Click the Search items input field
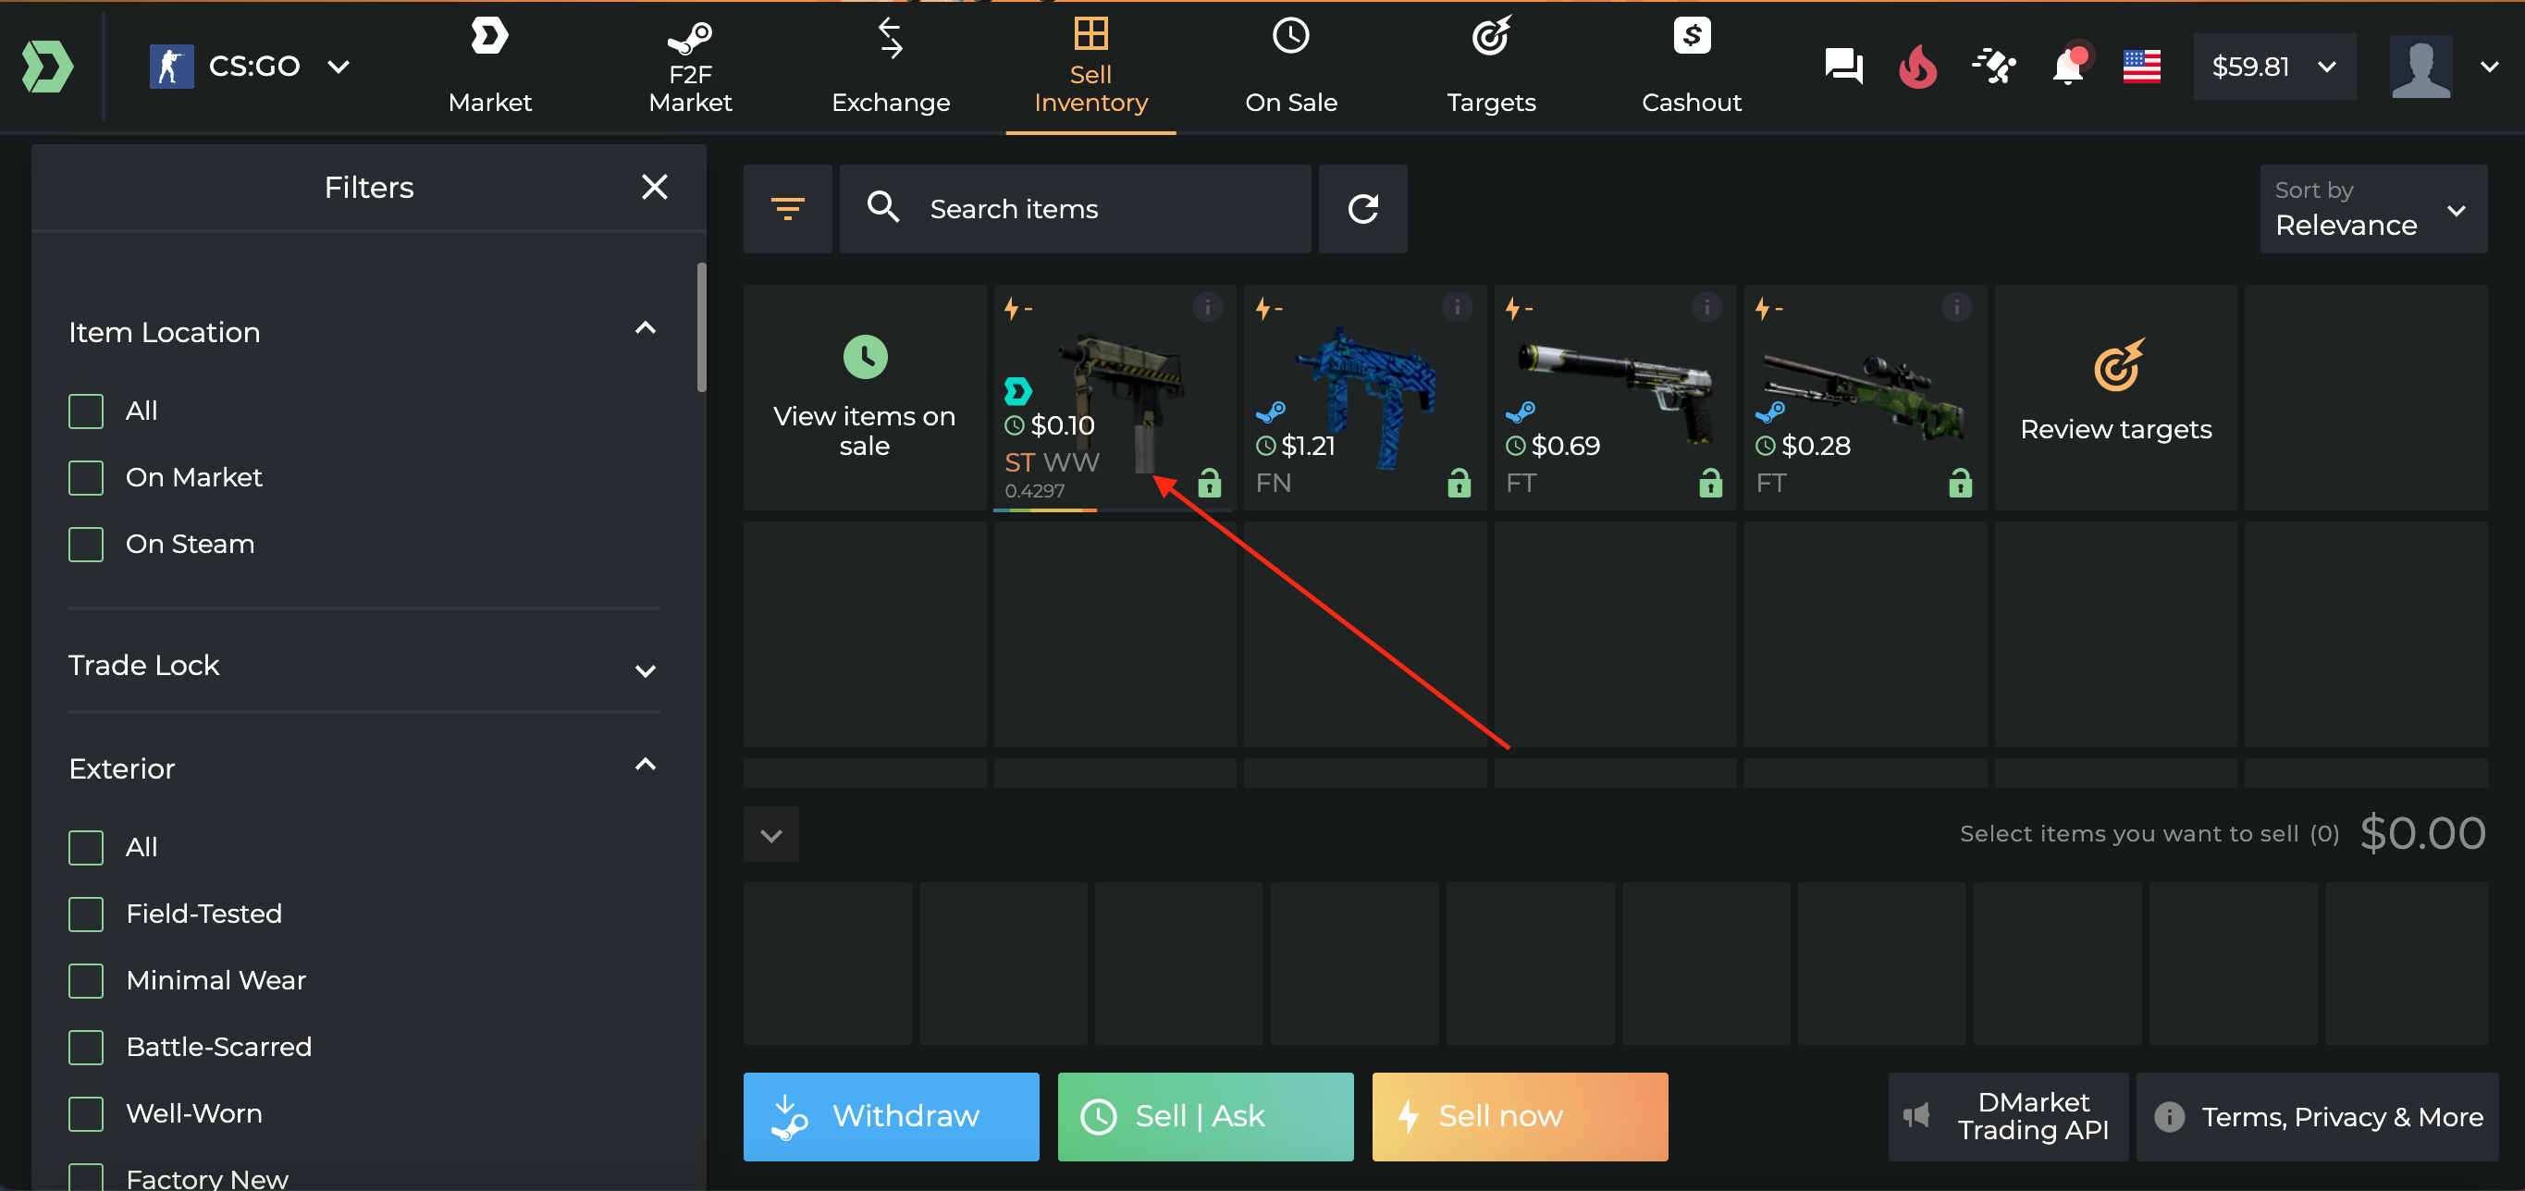The height and width of the screenshot is (1191, 2525). point(1076,209)
